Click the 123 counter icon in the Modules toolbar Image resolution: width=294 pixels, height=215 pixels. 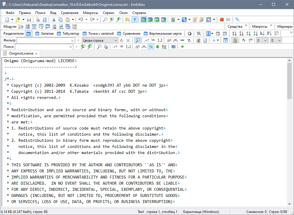[75, 27]
